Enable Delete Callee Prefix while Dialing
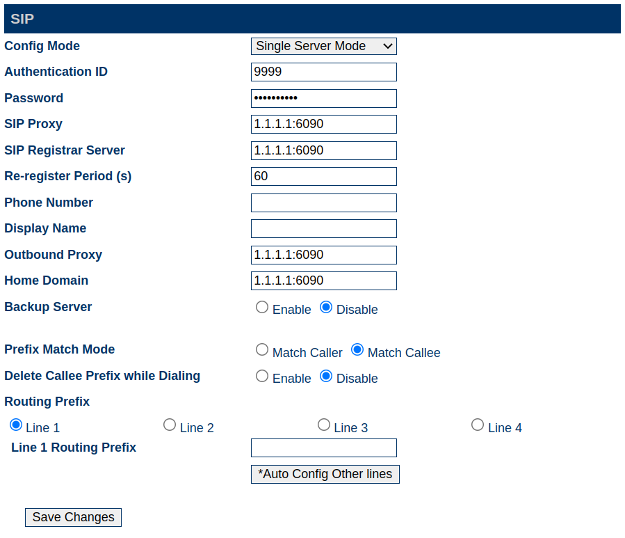 262,376
